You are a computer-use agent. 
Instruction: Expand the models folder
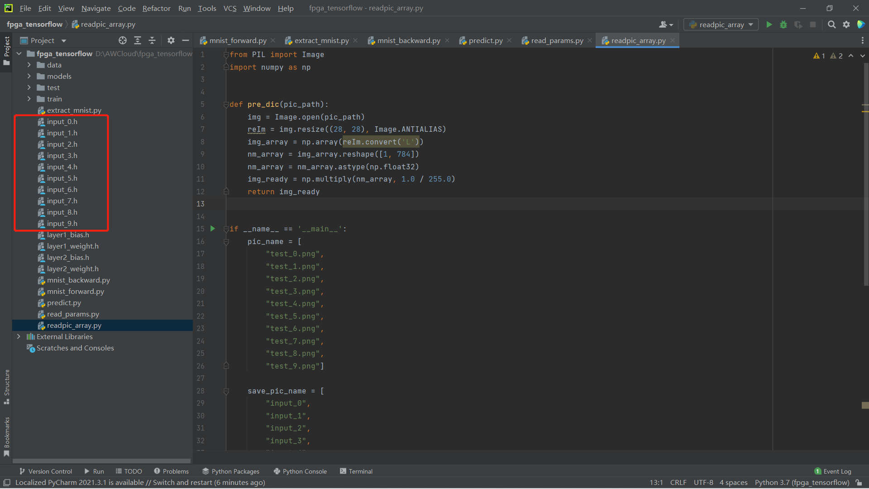pyautogui.click(x=29, y=76)
